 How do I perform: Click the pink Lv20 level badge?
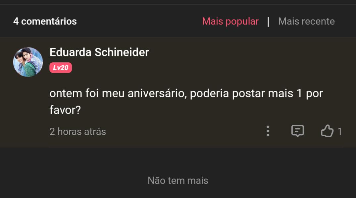tap(61, 68)
